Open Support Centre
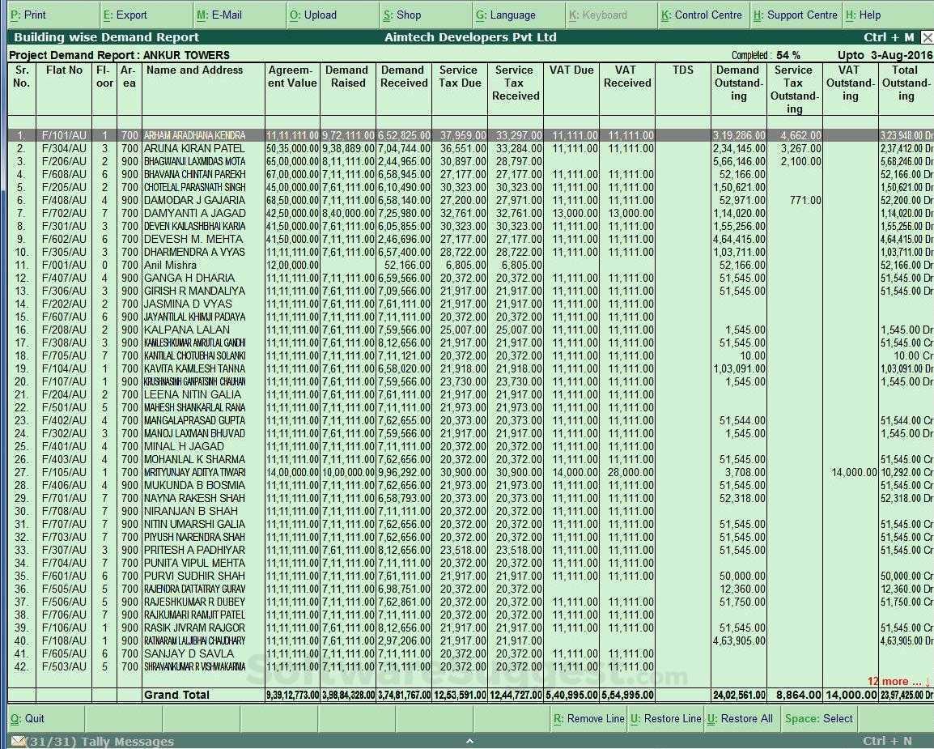The width and height of the screenshot is (934, 749). [796, 15]
